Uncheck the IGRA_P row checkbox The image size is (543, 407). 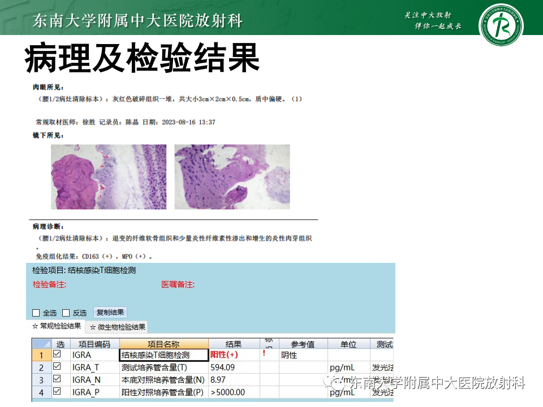tap(57, 391)
